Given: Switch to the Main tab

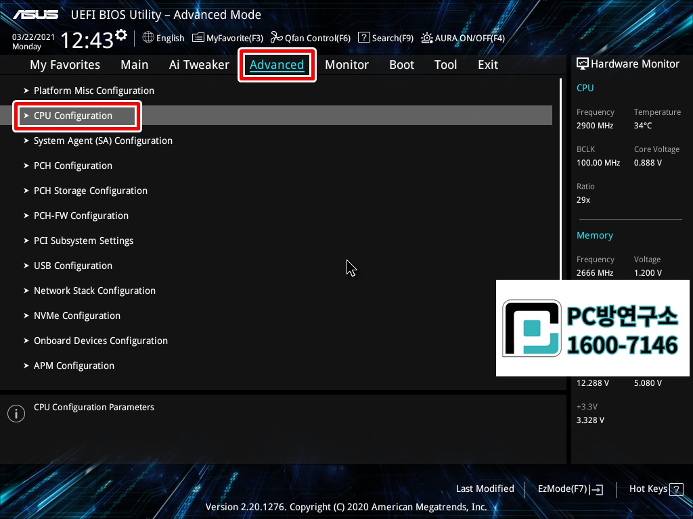Looking at the screenshot, I should (135, 65).
